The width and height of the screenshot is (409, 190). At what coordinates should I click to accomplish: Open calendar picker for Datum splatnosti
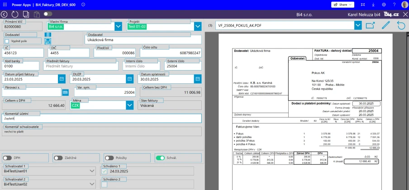tap(198, 79)
